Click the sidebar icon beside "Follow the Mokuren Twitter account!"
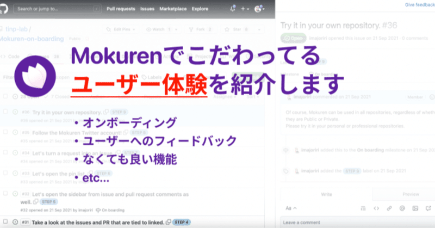The height and width of the screenshot is (228, 435). click(126, 132)
